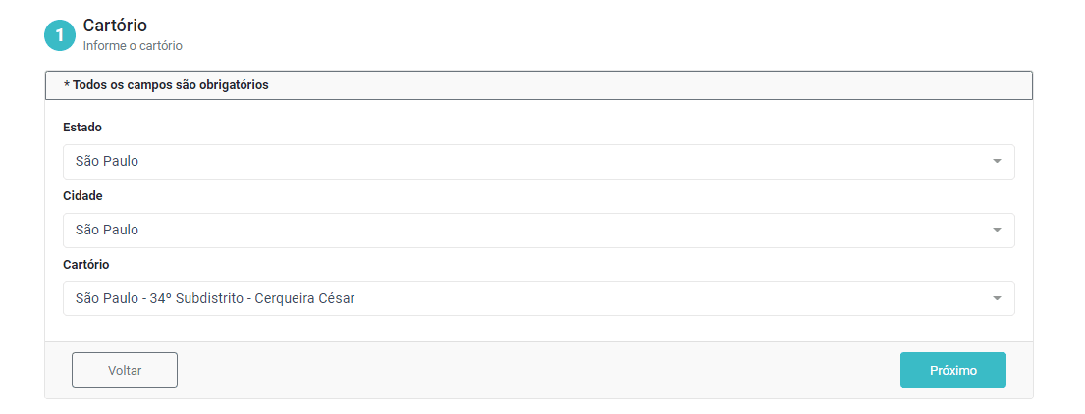Select the Estado field showing São Paulo
This screenshot has width=1085, height=414.
538,162
